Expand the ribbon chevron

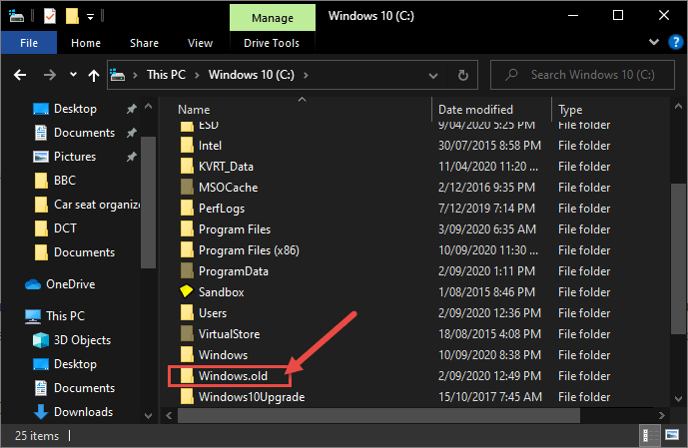(x=654, y=42)
